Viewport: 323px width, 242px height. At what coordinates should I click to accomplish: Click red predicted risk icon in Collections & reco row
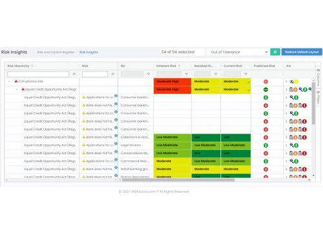click(x=266, y=137)
